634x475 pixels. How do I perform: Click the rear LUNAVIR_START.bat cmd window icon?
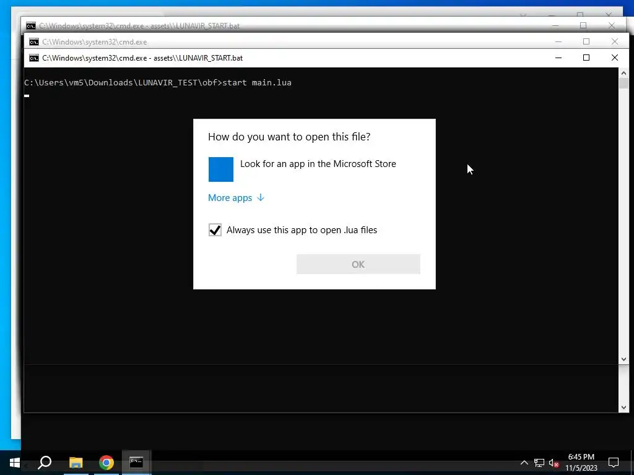[x=31, y=26]
